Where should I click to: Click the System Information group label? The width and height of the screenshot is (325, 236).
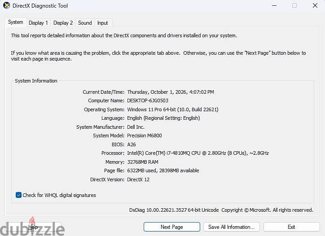click(36, 81)
